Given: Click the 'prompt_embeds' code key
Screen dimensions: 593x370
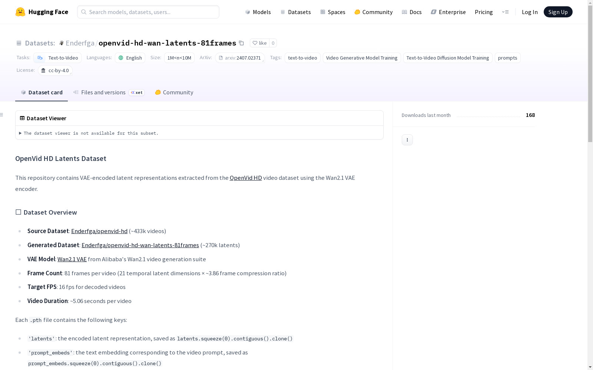Looking at the screenshot, I should click(x=50, y=353).
